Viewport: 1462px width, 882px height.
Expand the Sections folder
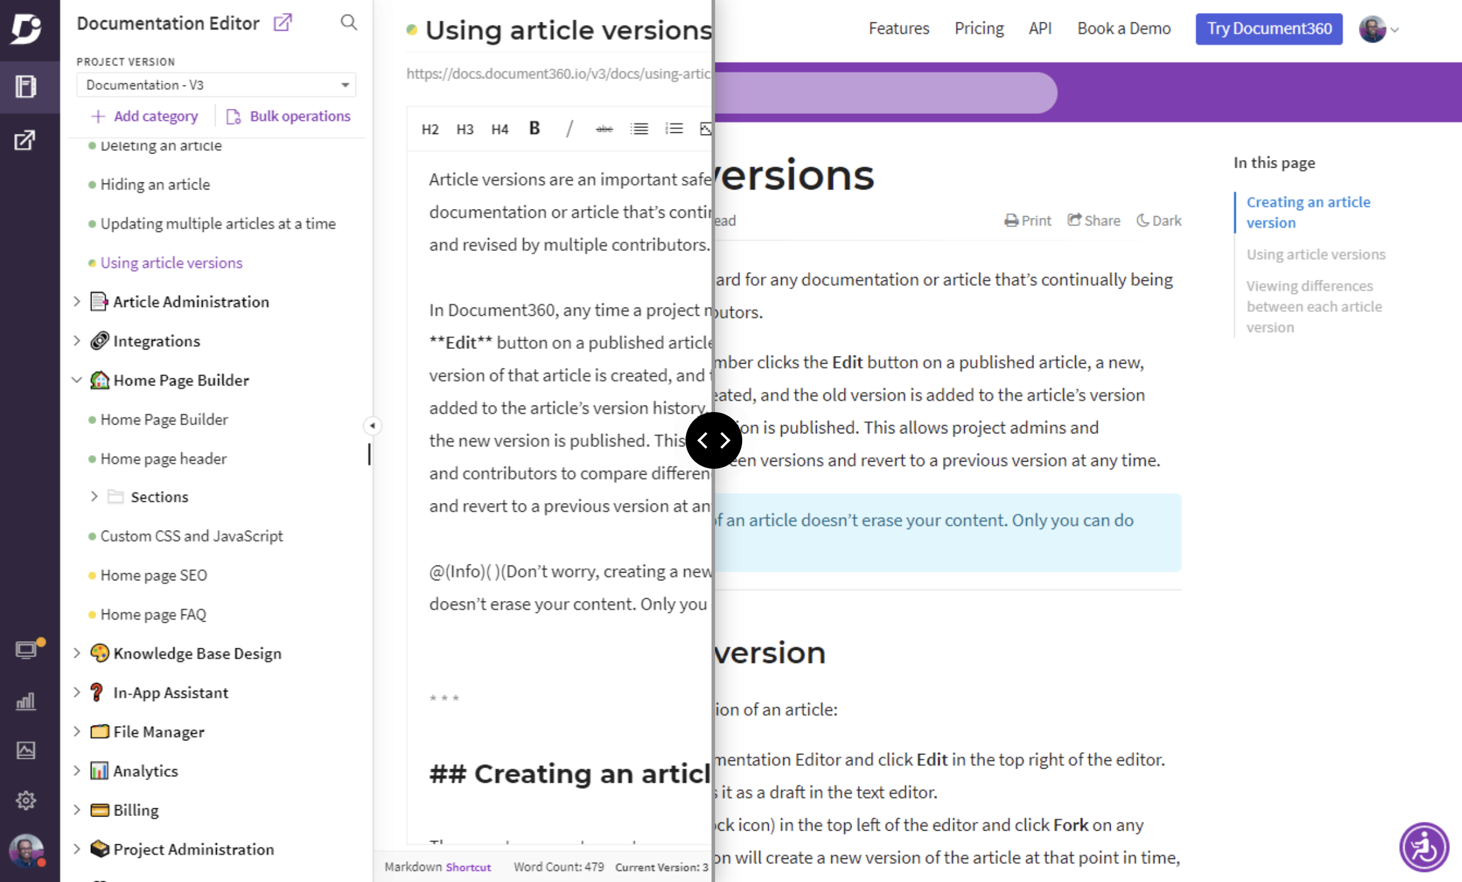click(94, 496)
